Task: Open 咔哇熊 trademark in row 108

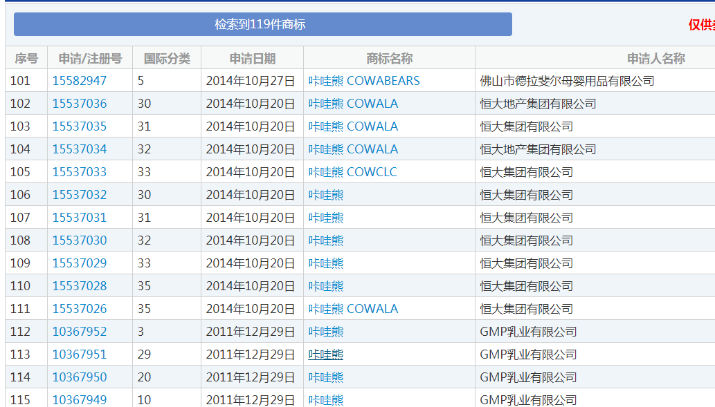Action: 325,240
